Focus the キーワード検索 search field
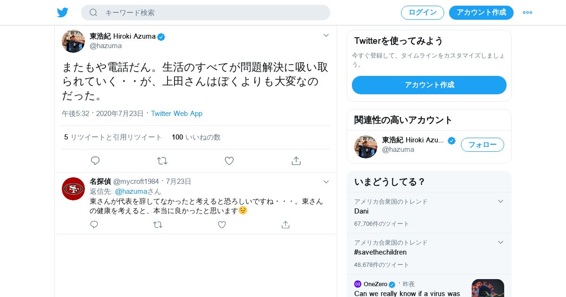The image size is (566, 297). (x=212, y=13)
